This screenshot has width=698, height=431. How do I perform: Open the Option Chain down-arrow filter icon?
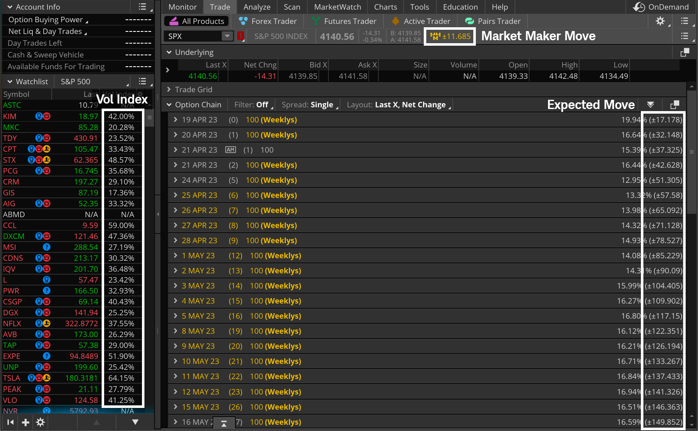coord(651,104)
